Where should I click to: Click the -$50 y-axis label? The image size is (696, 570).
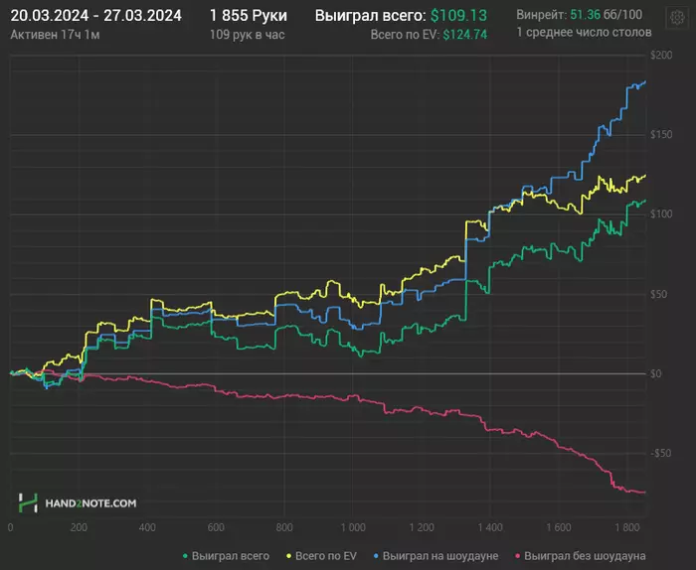[661, 453]
